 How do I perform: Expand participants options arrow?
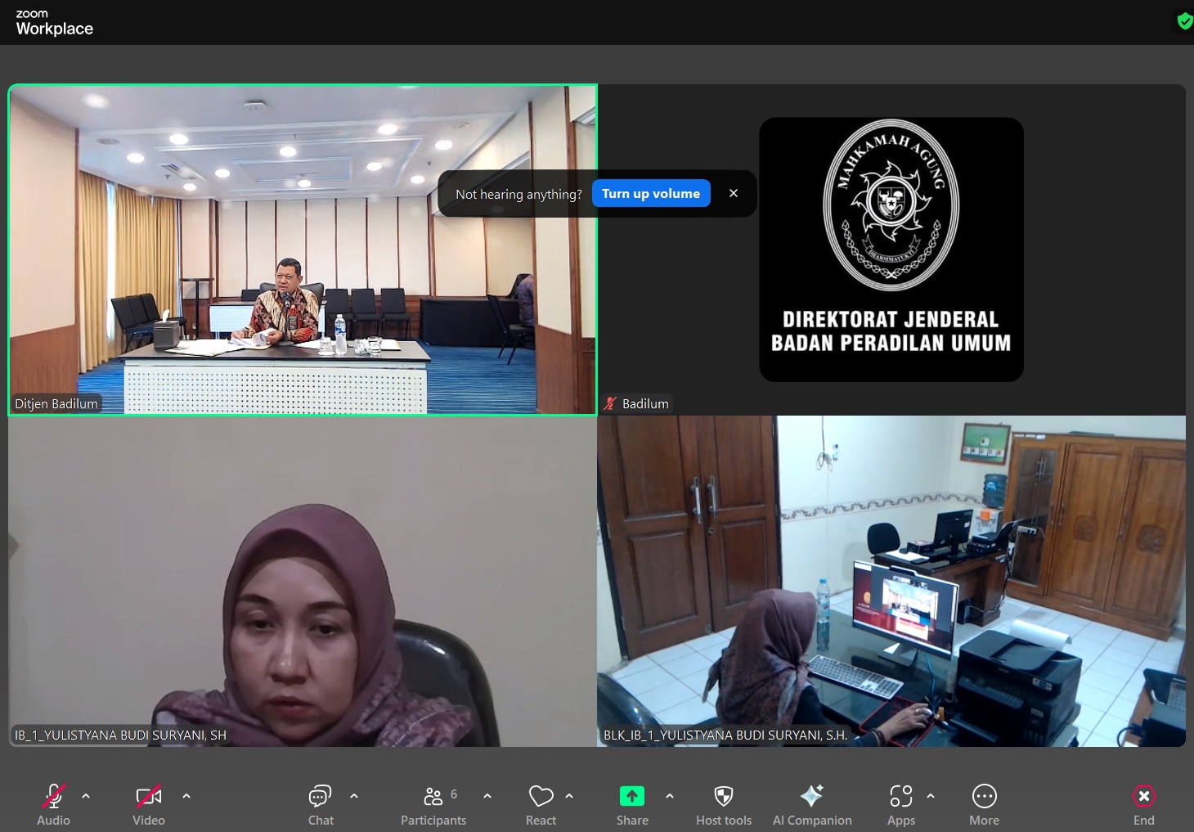pos(487,795)
